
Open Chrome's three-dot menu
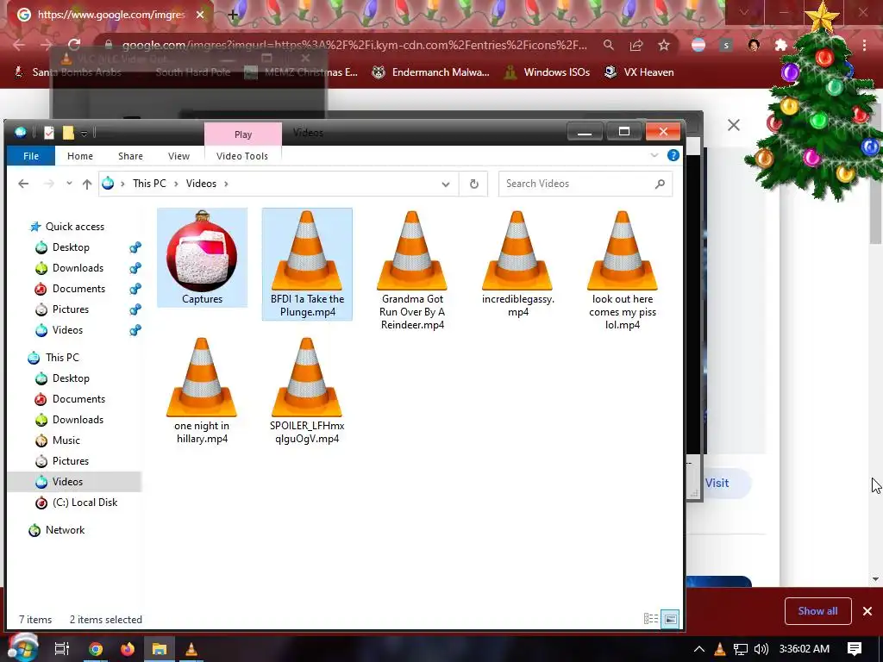point(864,45)
